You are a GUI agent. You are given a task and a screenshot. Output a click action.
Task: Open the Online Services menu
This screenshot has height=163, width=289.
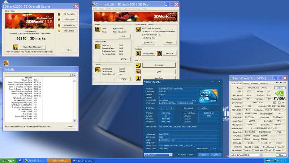[131, 9]
